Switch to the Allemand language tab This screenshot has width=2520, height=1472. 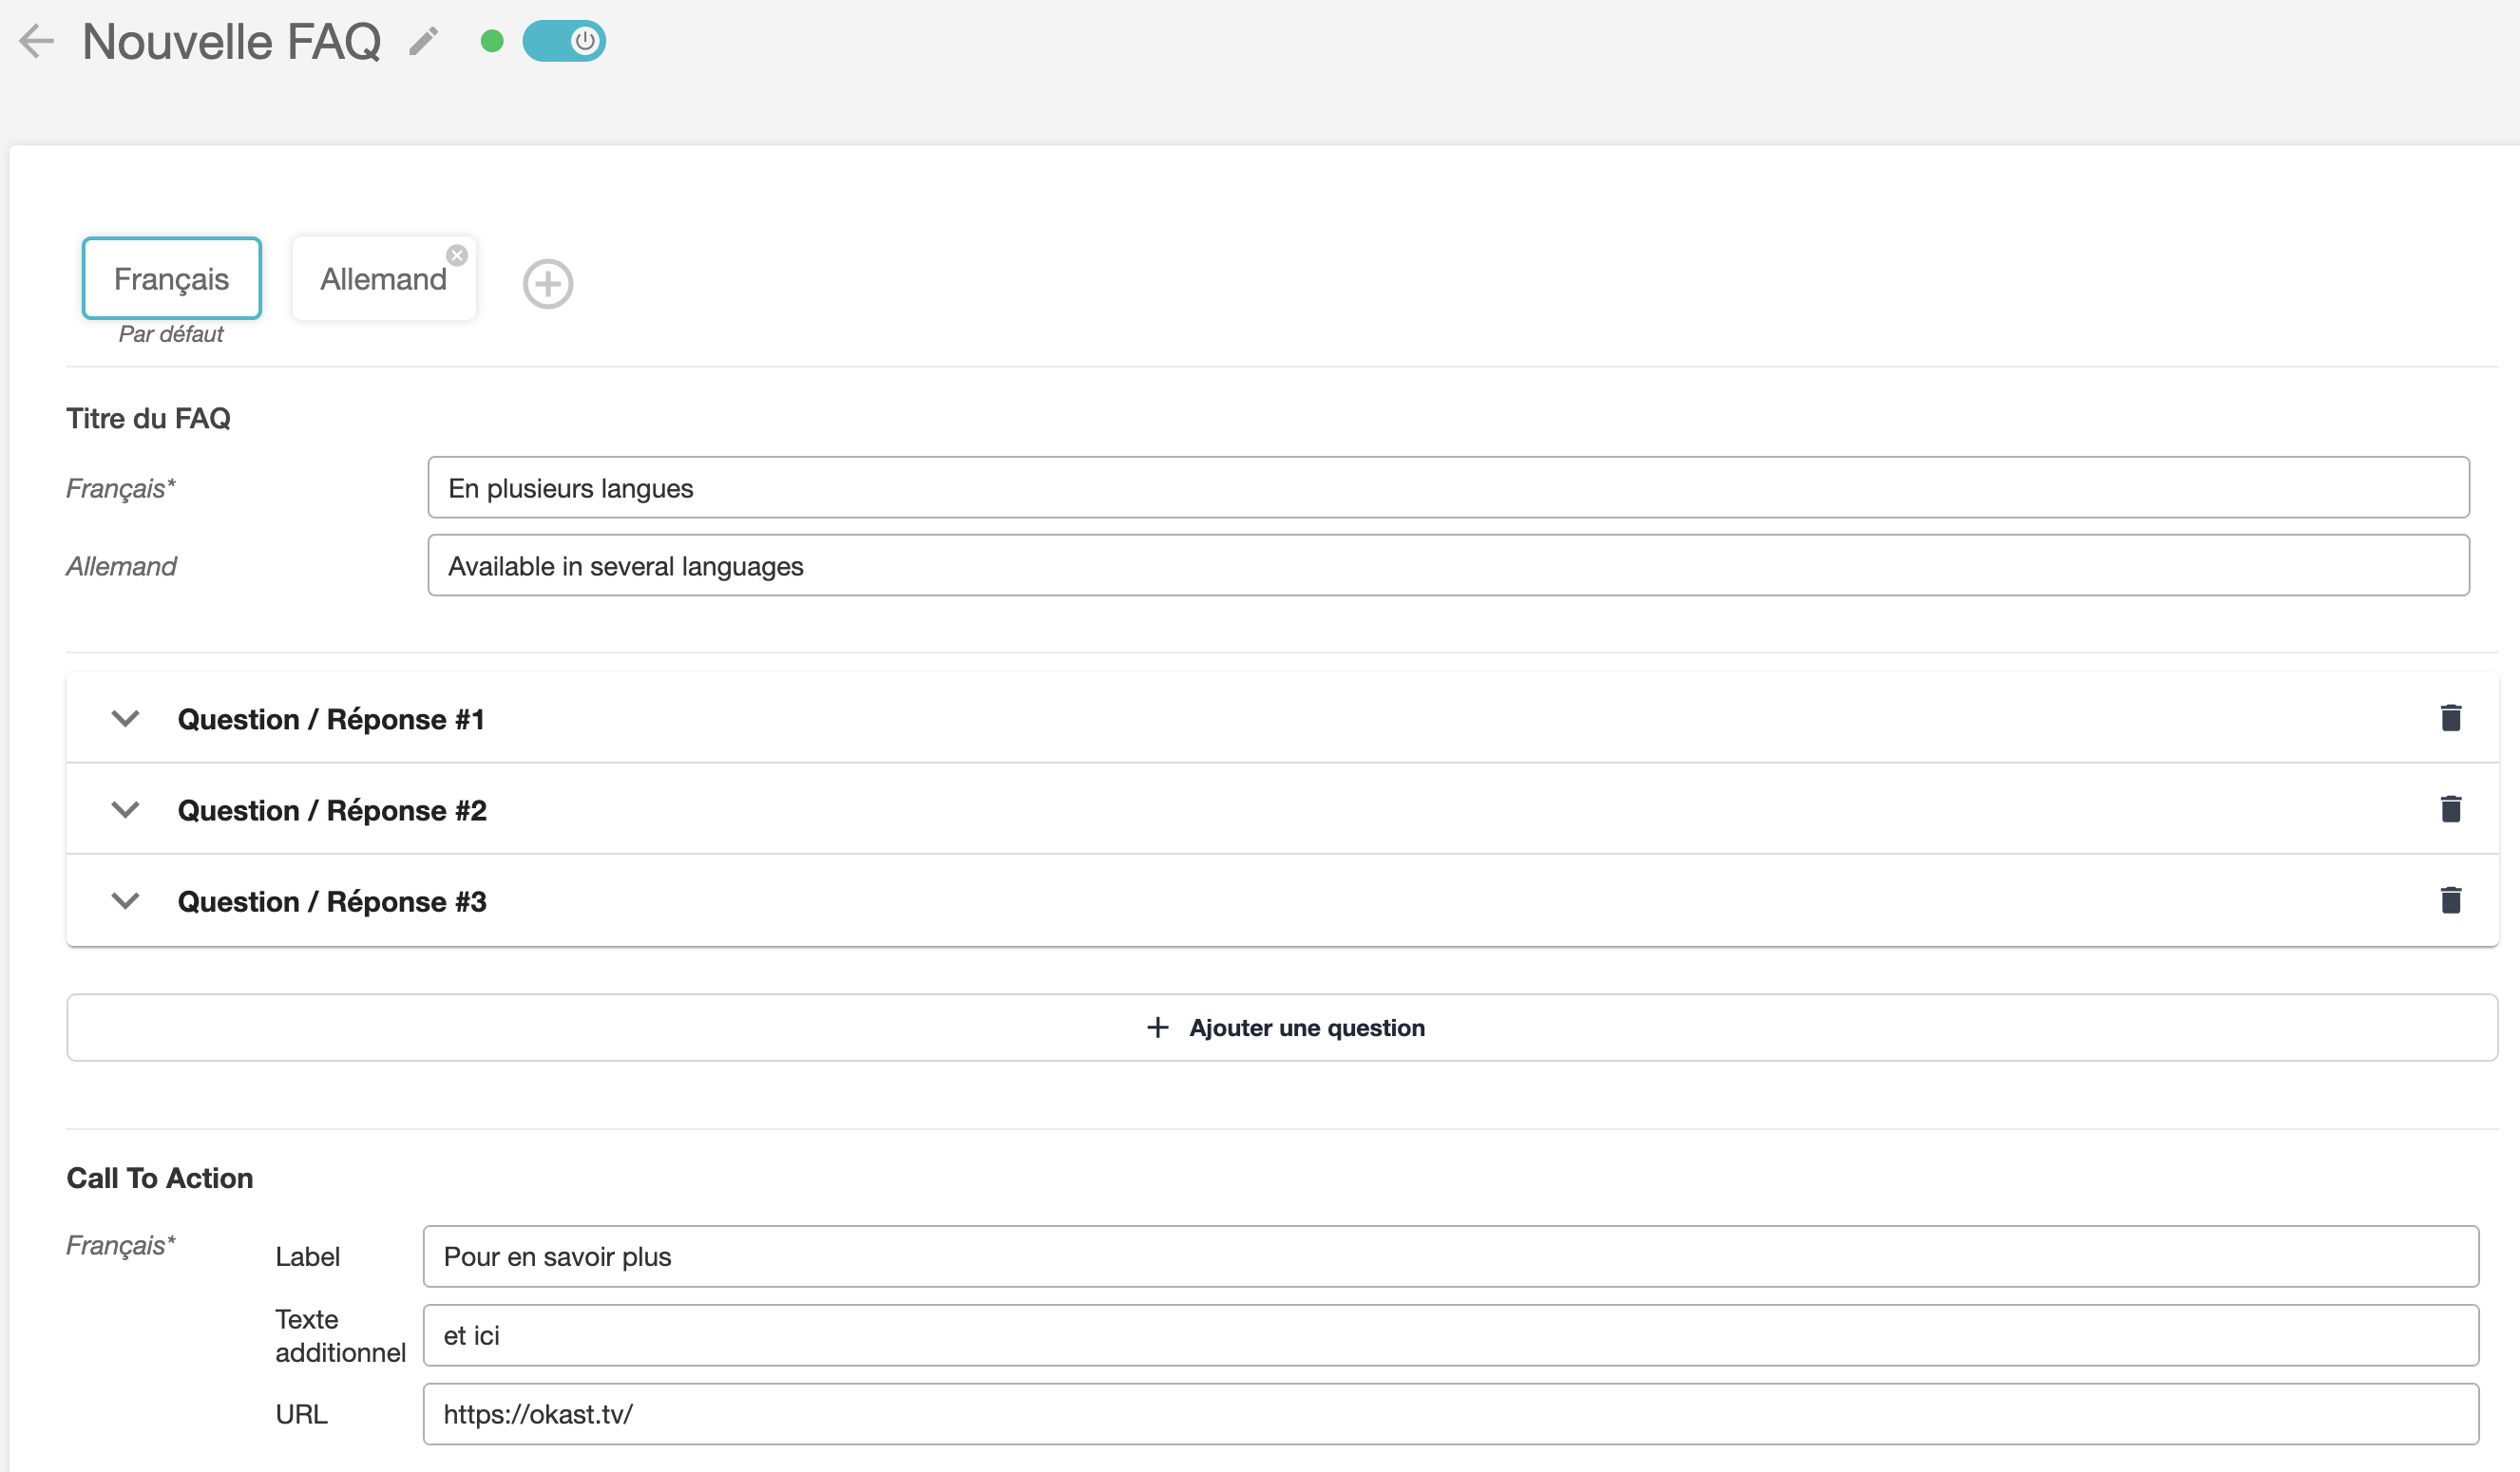[x=383, y=279]
